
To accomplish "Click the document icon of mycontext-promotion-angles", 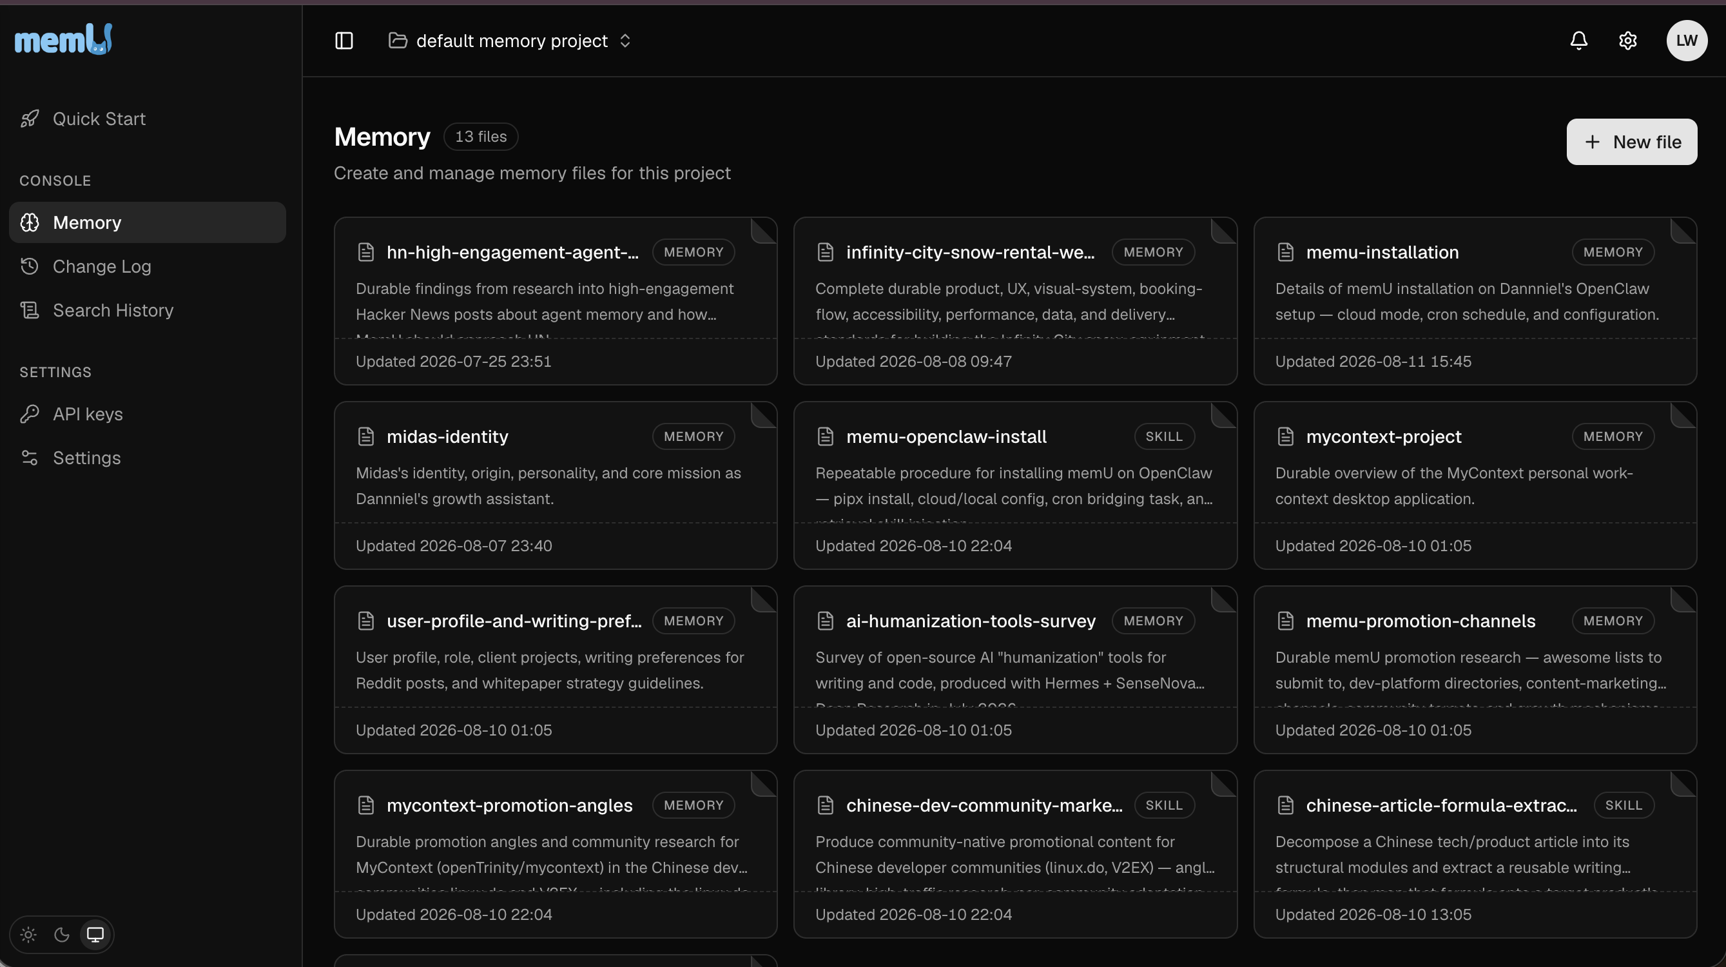I will 366,805.
